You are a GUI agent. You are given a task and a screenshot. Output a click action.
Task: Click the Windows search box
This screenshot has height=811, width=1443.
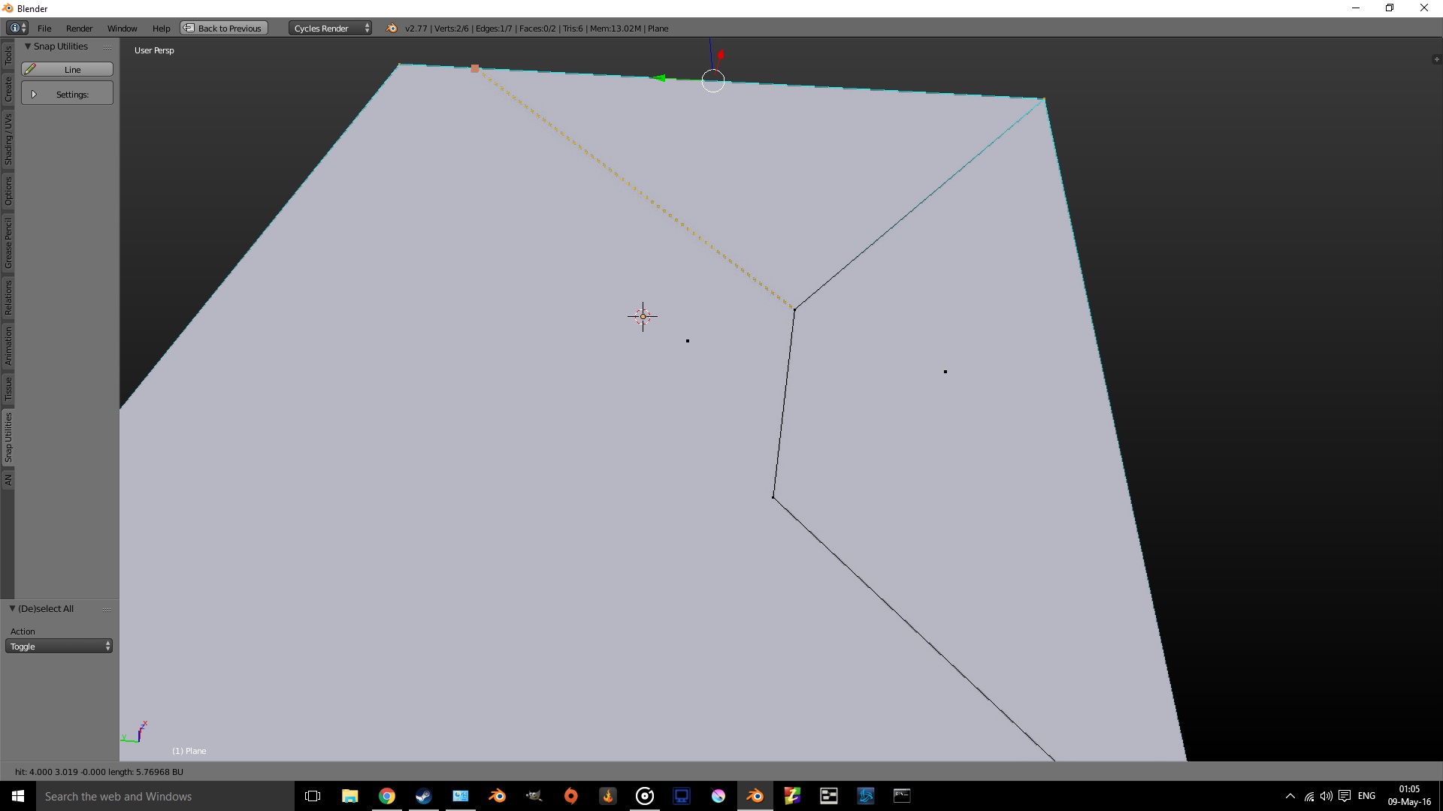pyautogui.click(x=164, y=796)
